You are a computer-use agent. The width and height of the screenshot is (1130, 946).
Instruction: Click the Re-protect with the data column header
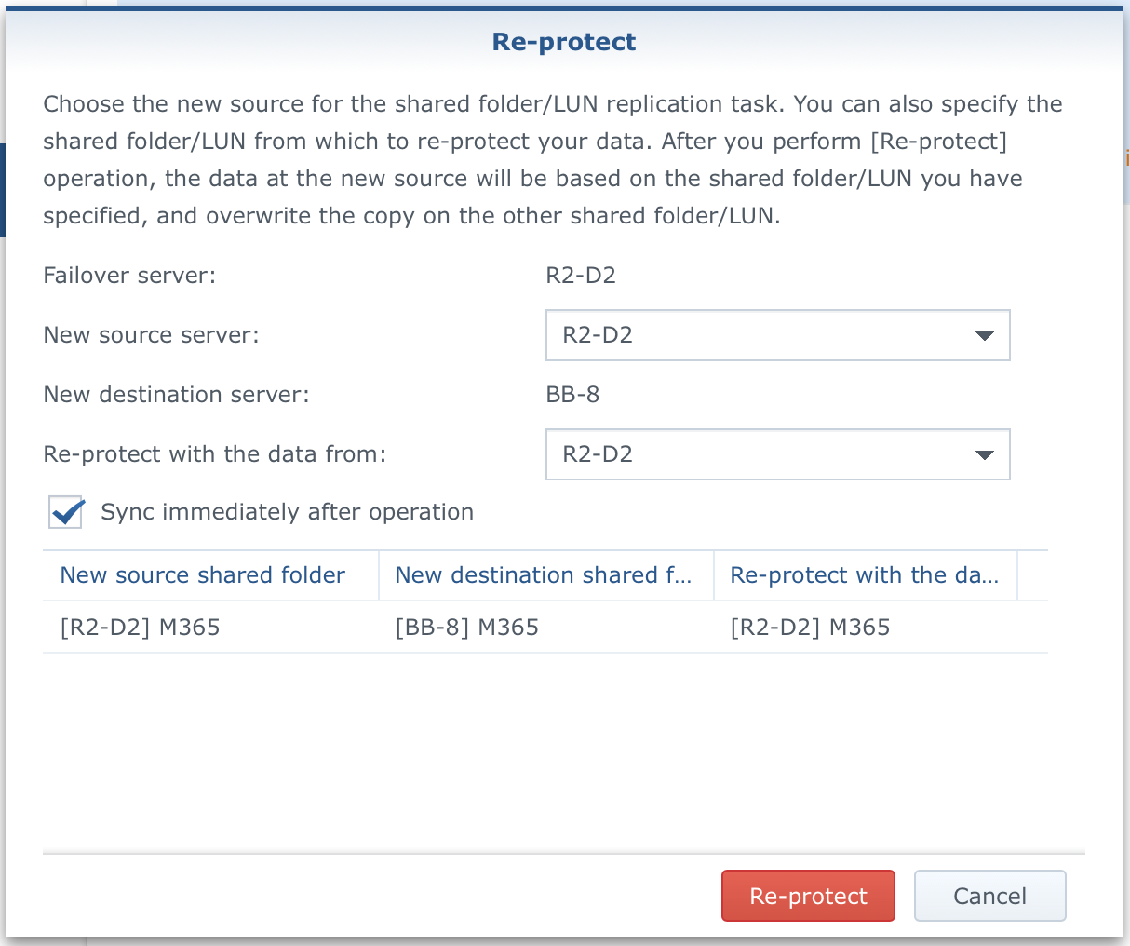(x=866, y=575)
